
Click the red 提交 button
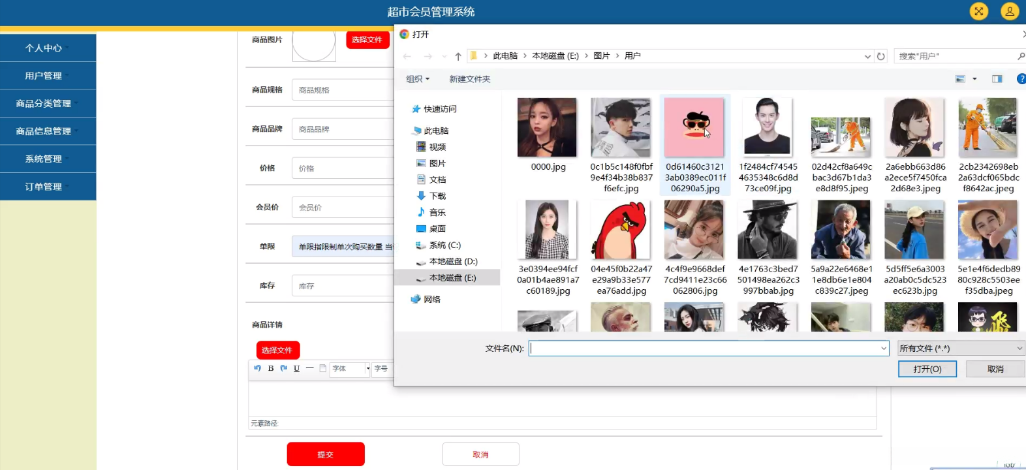pyautogui.click(x=326, y=454)
